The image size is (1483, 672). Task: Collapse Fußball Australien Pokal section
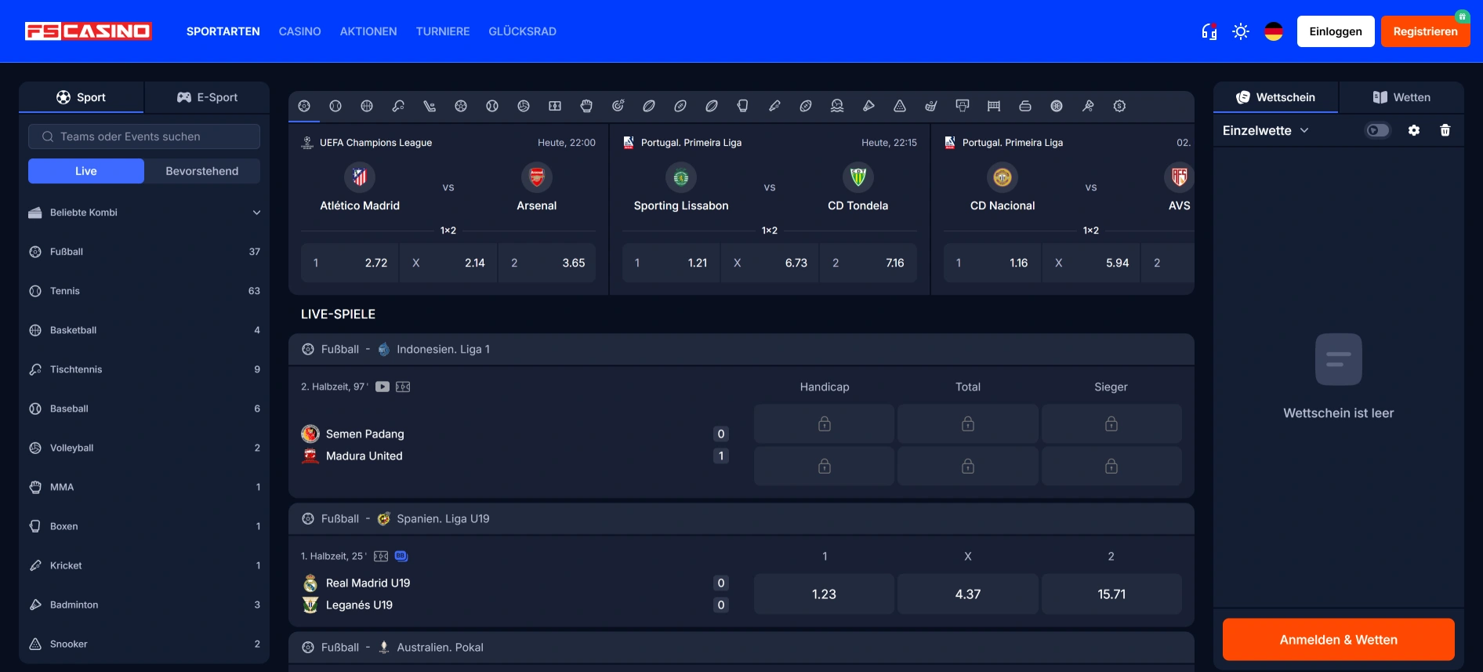(x=741, y=647)
